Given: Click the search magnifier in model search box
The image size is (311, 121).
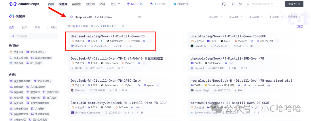Looking at the screenshot, I should [72, 17].
